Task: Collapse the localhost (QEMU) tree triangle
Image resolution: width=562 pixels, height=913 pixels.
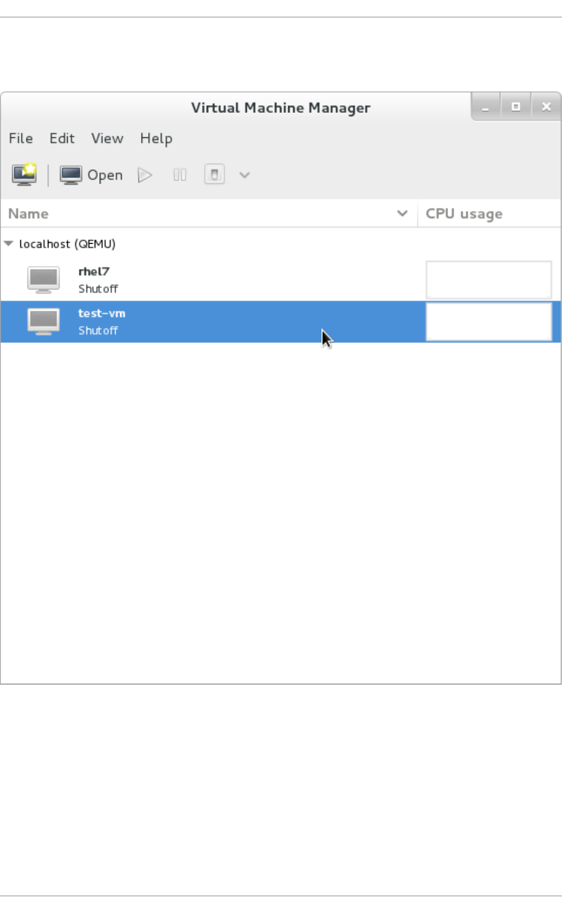Action: (x=9, y=243)
